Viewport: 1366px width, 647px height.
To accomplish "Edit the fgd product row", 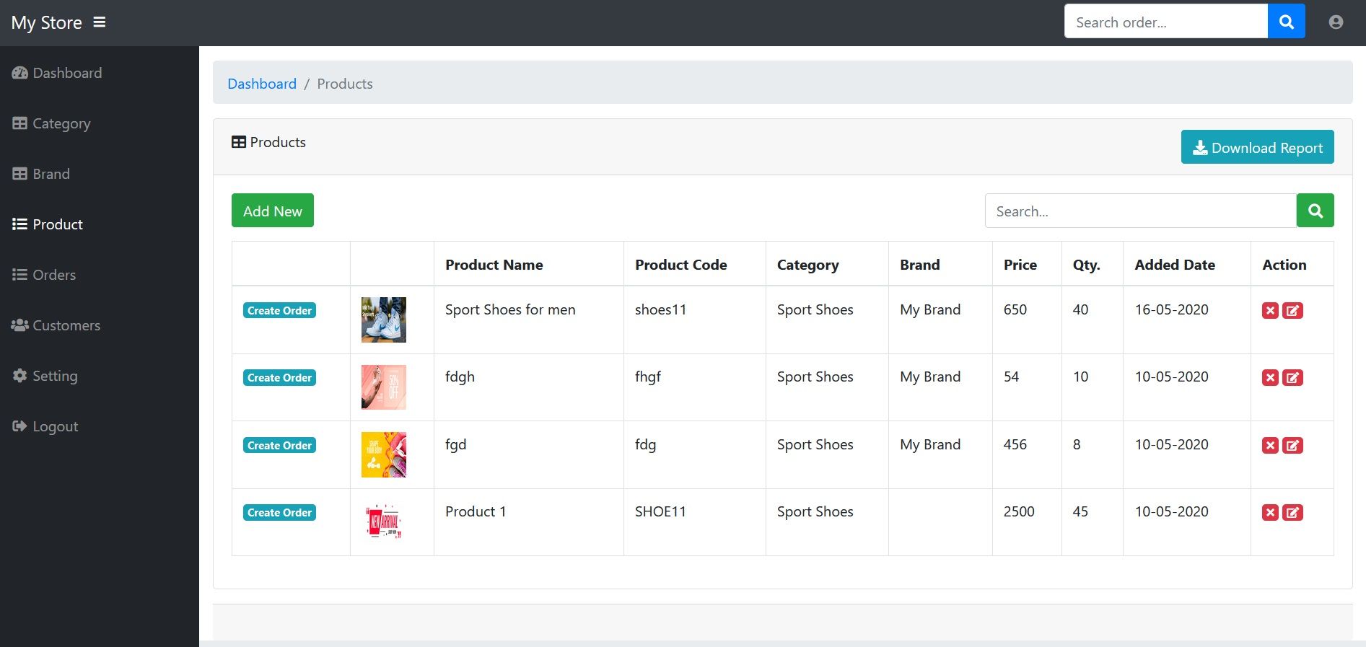I will click(1292, 446).
